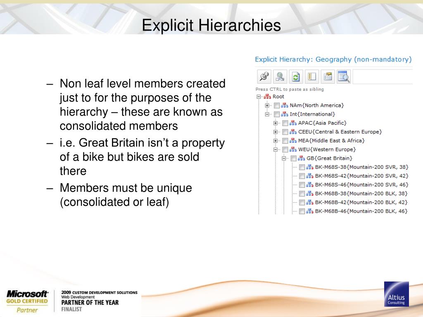Click the Altius Consulting logo
423x317 pixels.
click(x=396, y=294)
